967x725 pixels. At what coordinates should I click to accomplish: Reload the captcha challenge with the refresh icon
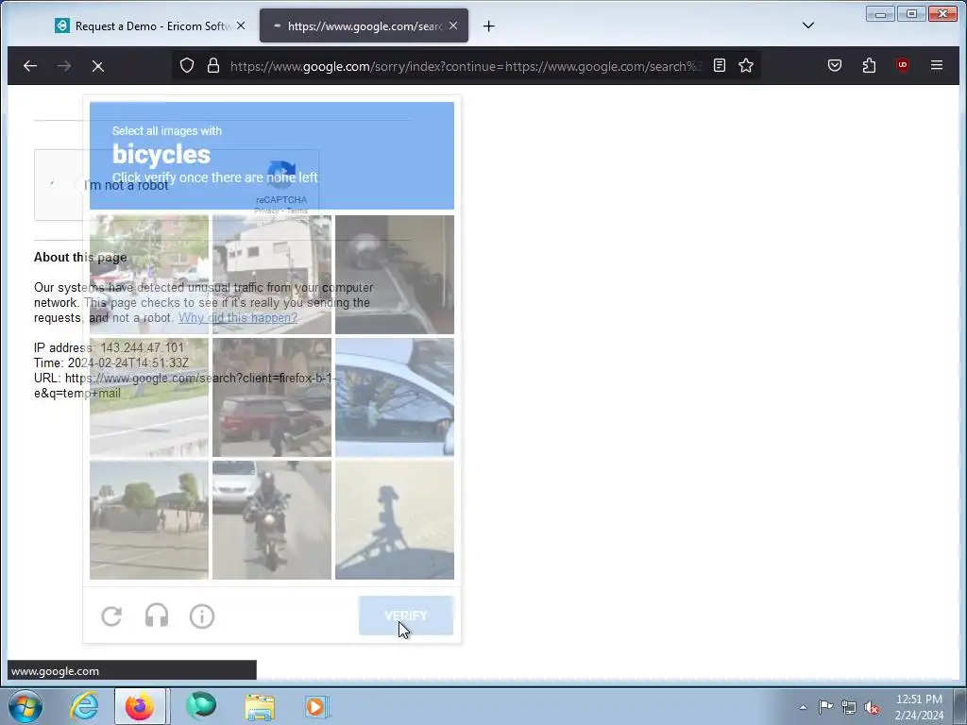(111, 615)
